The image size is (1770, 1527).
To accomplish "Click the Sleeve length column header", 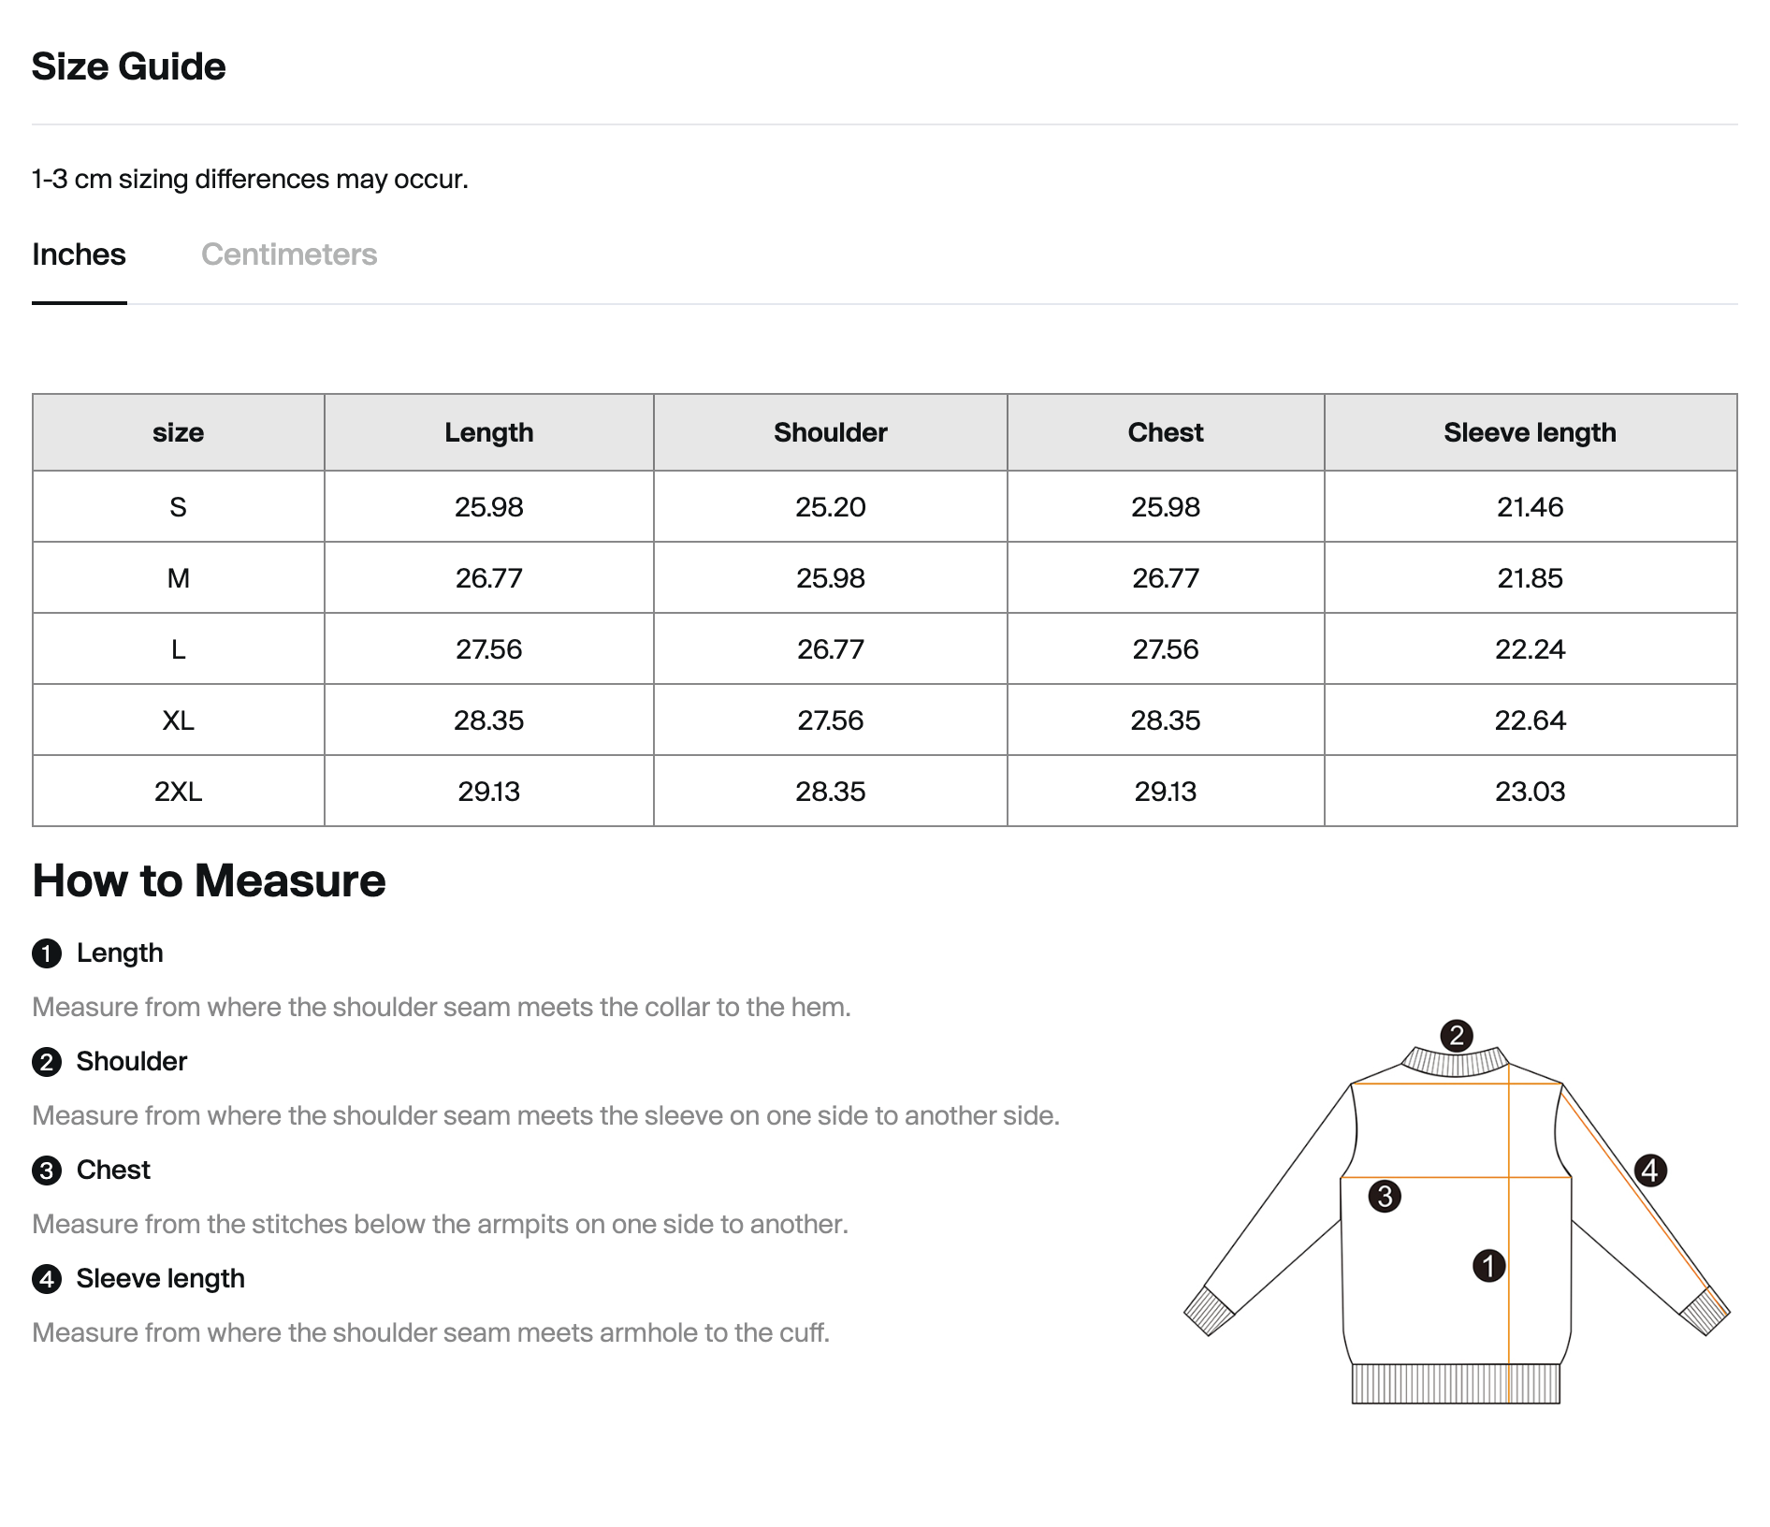I will tap(1530, 432).
